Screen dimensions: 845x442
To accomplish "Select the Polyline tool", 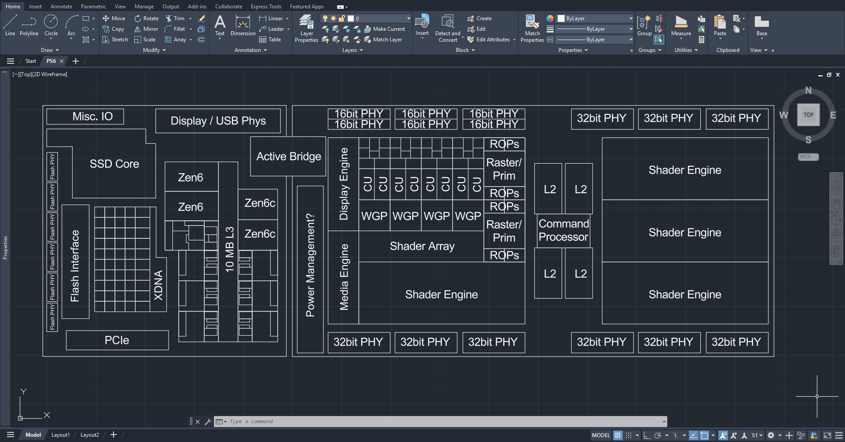I will click(29, 25).
